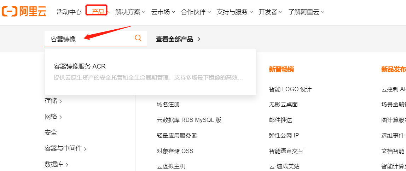The image size is (406, 171).
Task: Open 智能语音交互 link
Action: (x=286, y=151)
